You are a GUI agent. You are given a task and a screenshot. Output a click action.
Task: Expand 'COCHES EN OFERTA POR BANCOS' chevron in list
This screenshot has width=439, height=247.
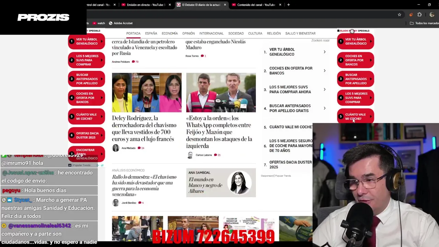tap(324, 71)
